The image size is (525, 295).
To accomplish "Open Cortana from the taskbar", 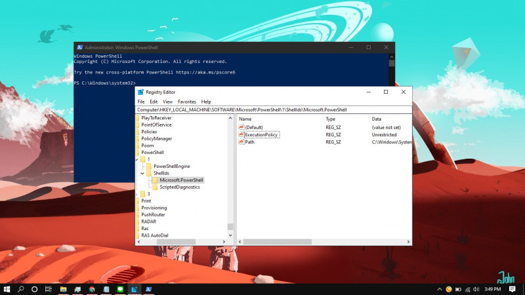I will (35, 289).
